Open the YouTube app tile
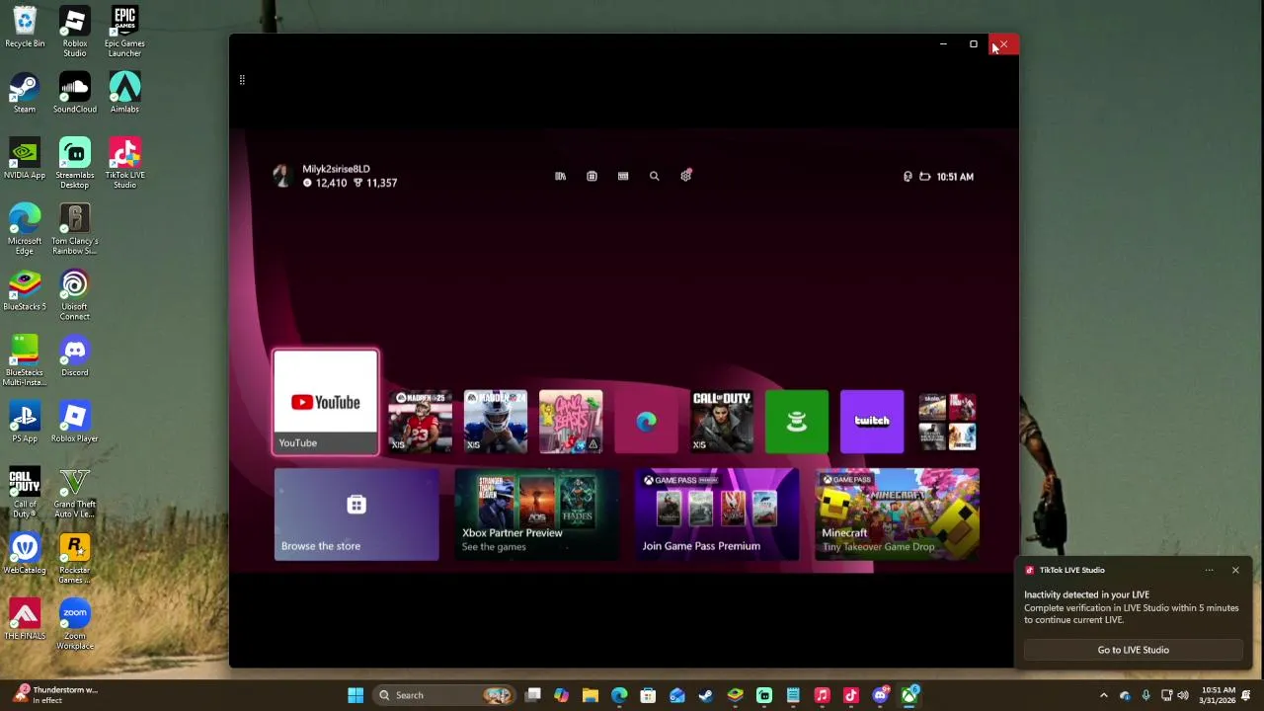 tap(326, 402)
